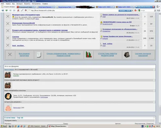The image size is (161, 128).
Task: Click 'Список координаторов, модераторов и лидеров кланов'
Action: 64,54
